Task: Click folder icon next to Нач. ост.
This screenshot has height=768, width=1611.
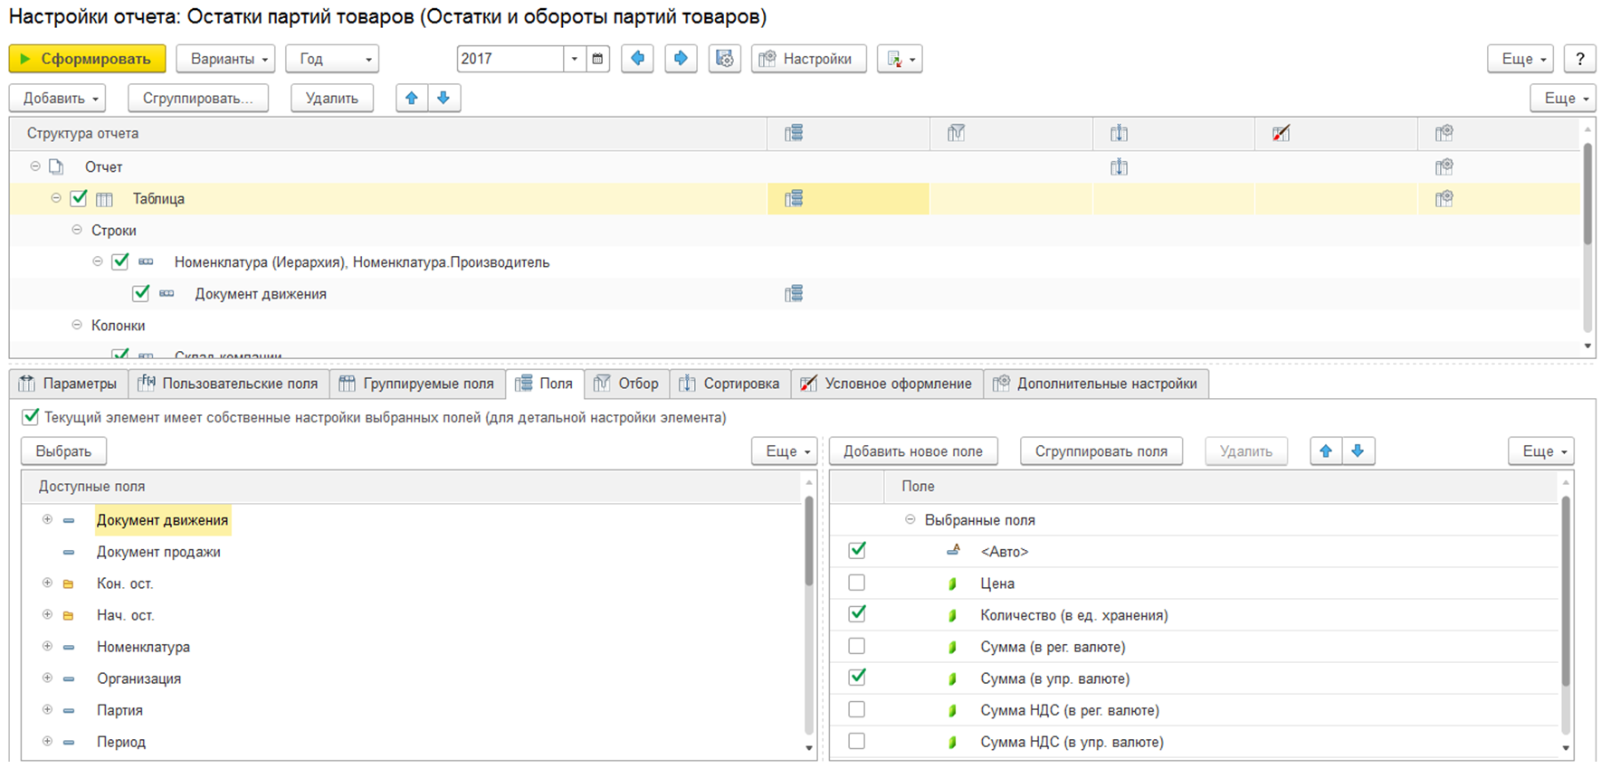Action: (68, 615)
